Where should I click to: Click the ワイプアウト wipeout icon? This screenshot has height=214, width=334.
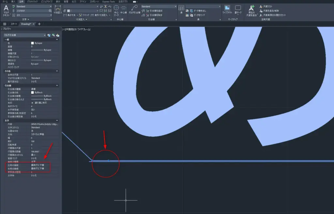pos(227,8)
